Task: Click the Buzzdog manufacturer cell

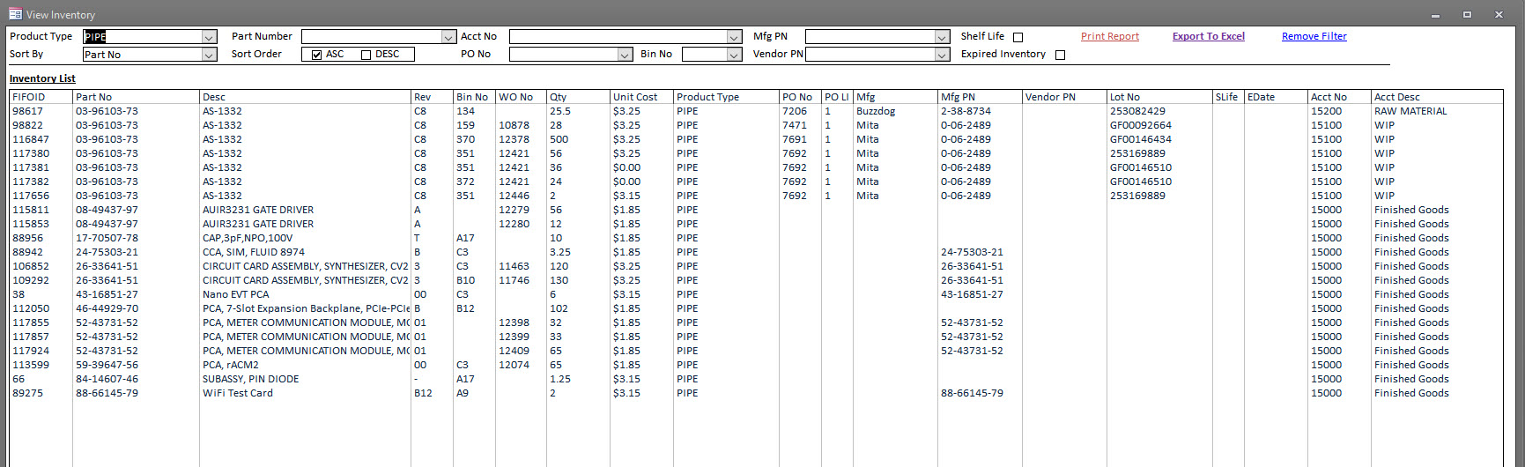Action: click(876, 111)
